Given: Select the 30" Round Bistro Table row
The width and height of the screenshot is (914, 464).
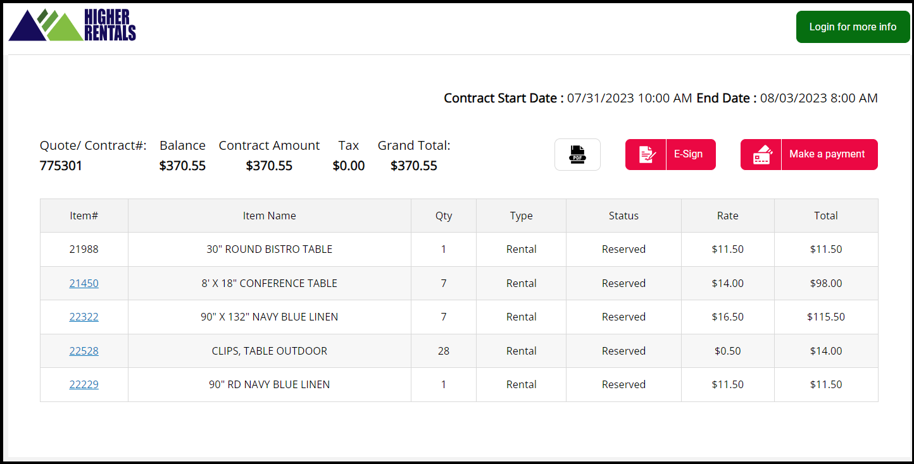Looking at the screenshot, I should (269, 249).
